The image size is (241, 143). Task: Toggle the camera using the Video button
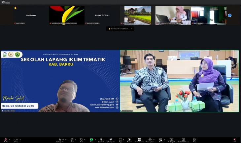point(16,140)
